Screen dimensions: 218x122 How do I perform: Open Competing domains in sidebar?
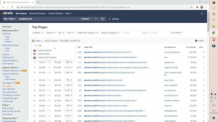click(x=11, y=95)
